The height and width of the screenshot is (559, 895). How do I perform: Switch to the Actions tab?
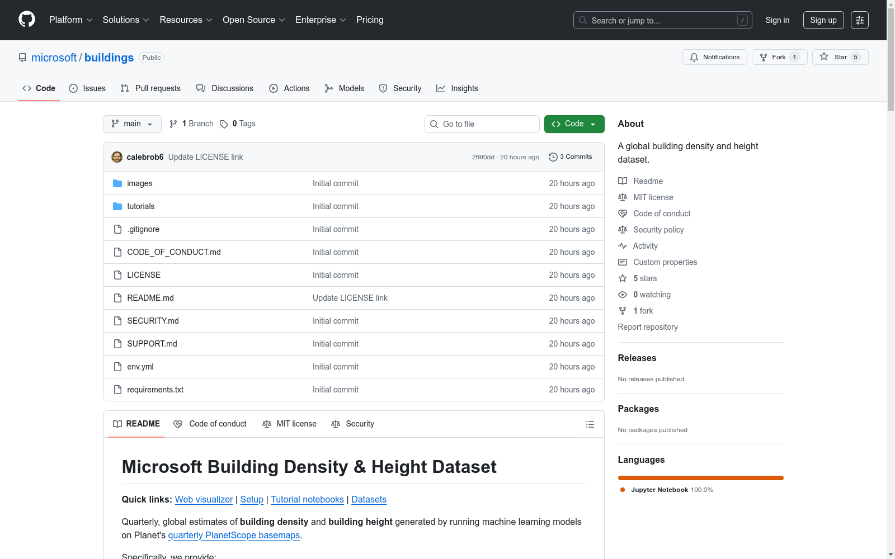(289, 88)
